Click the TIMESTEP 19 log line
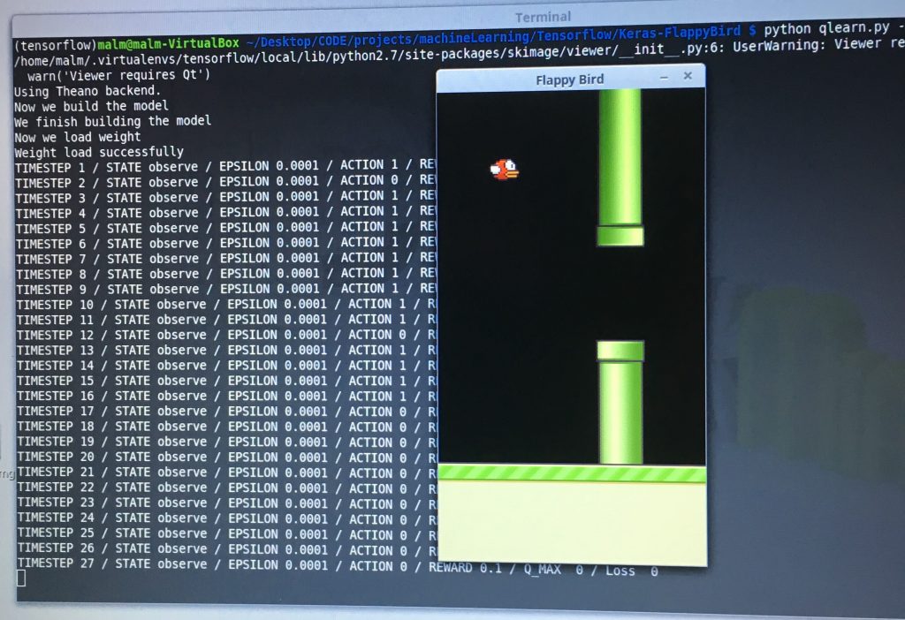Screen dimensions: 905x620 pyautogui.click(x=226, y=442)
